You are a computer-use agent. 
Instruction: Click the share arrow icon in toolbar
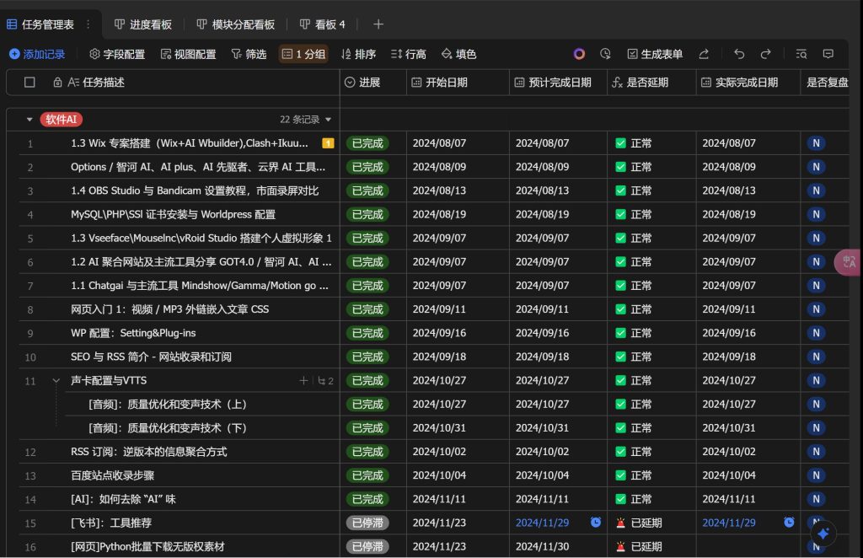point(705,53)
